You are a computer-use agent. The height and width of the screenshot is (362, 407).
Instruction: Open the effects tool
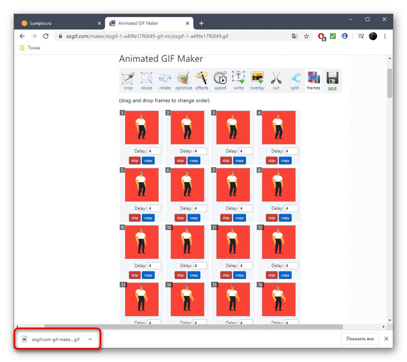click(202, 81)
